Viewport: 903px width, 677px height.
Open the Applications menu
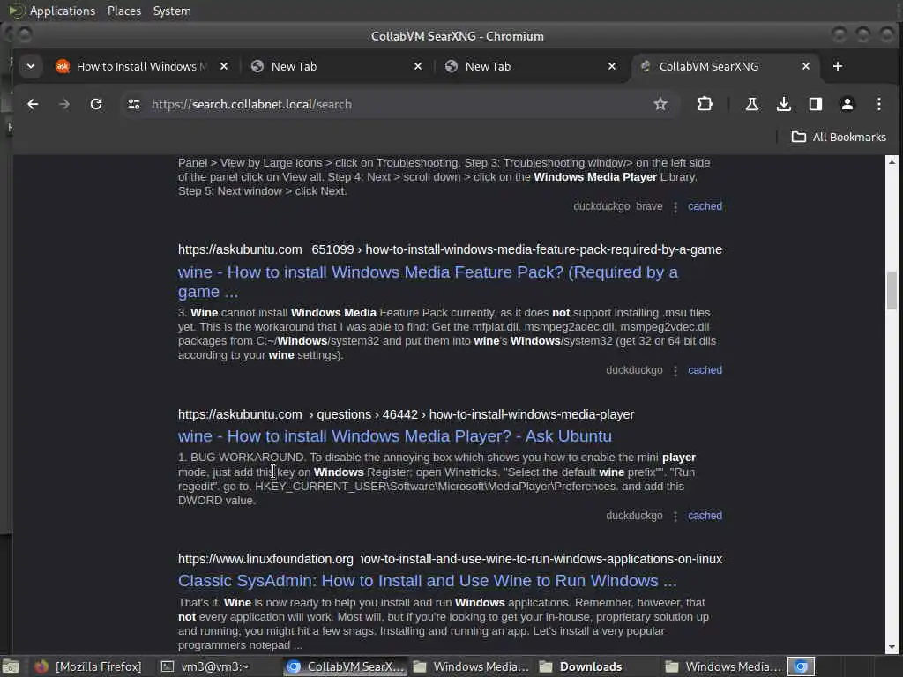coord(63,11)
